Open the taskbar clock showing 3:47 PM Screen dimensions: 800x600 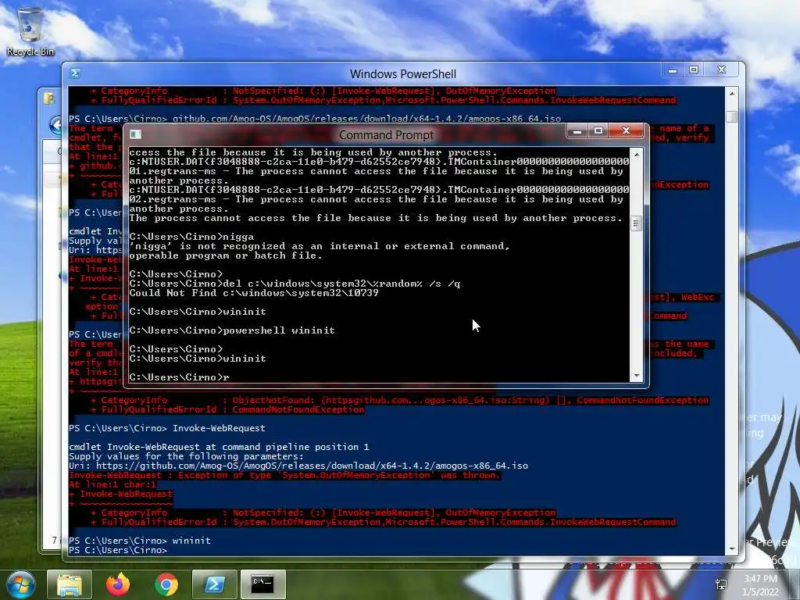[x=761, y=585]
